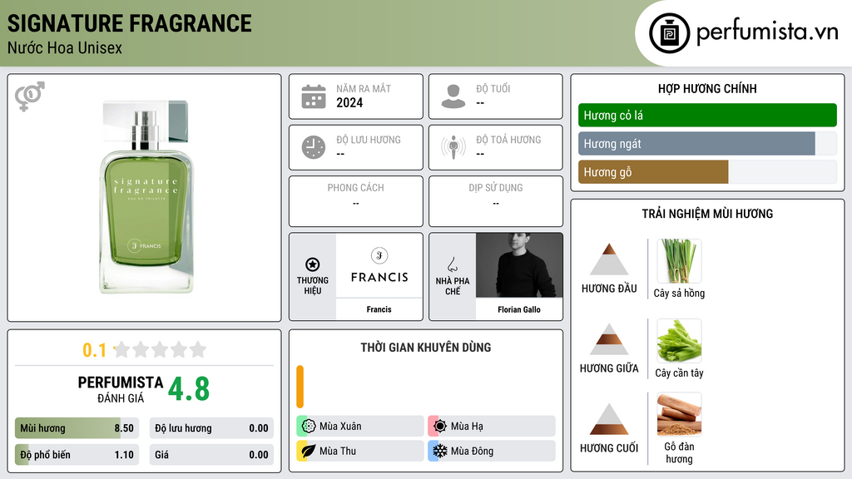
Task: Click the PHONG CÁCH box
Action: pos(356,201)
